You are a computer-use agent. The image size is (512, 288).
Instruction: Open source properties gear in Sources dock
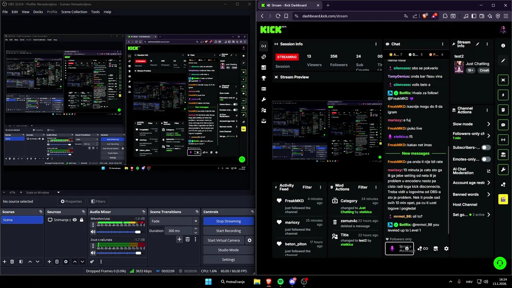point(66,262)
